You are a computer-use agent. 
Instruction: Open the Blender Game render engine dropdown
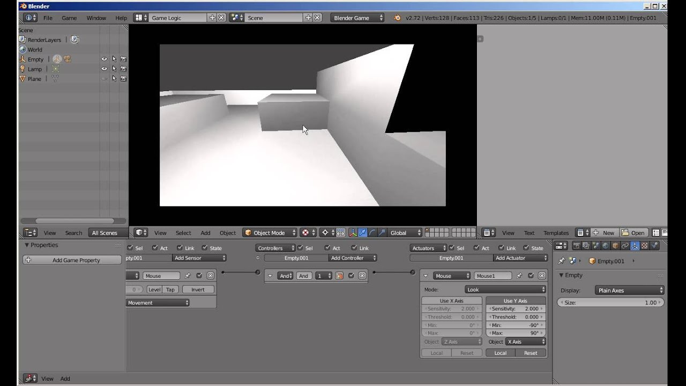357,18
